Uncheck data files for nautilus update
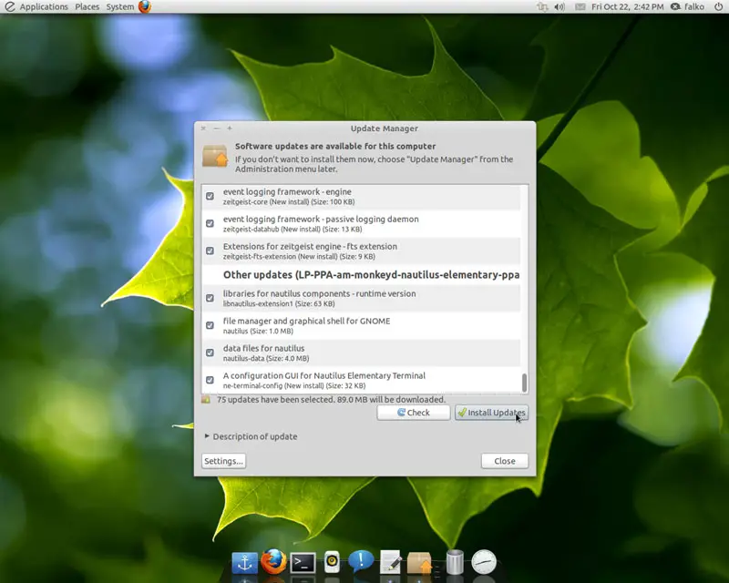 pos(210,353)
